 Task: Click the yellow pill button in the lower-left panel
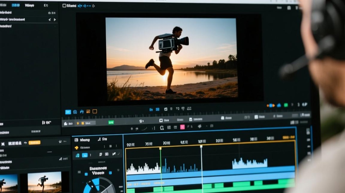point(34,143)
